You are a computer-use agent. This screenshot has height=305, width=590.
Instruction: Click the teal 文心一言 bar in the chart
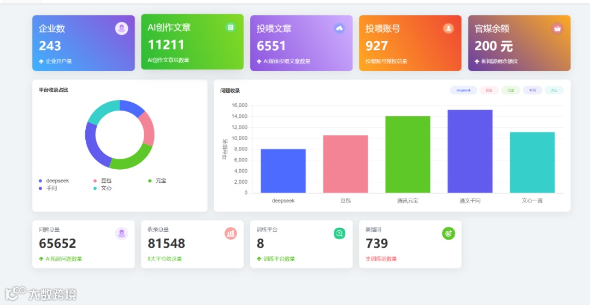(533, 162)
